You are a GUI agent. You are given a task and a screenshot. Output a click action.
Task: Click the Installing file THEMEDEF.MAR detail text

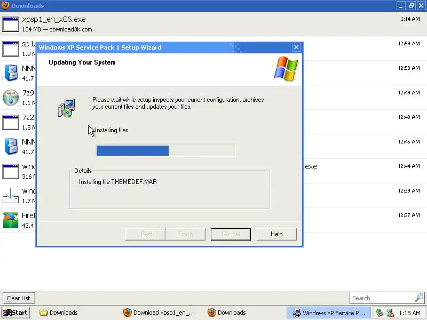[118, 182]
